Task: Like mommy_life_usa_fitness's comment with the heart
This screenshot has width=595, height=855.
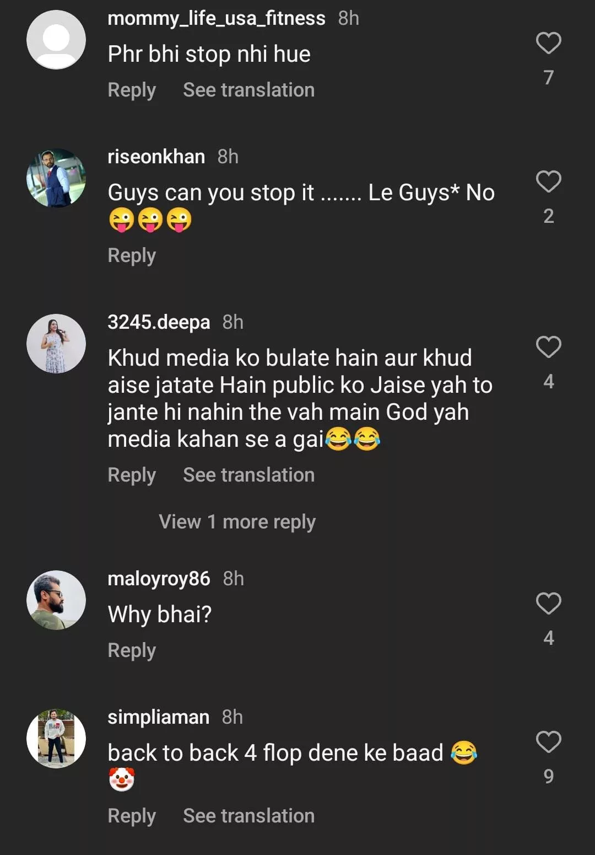Action: pyautogui.click(x=548, y=43)
